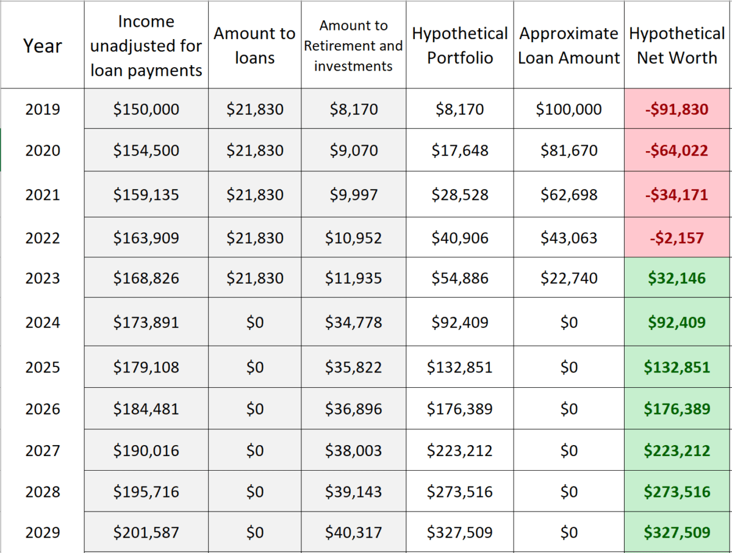Click the 2024 row year cell
The image size is (732, 553).
[42, 322]
